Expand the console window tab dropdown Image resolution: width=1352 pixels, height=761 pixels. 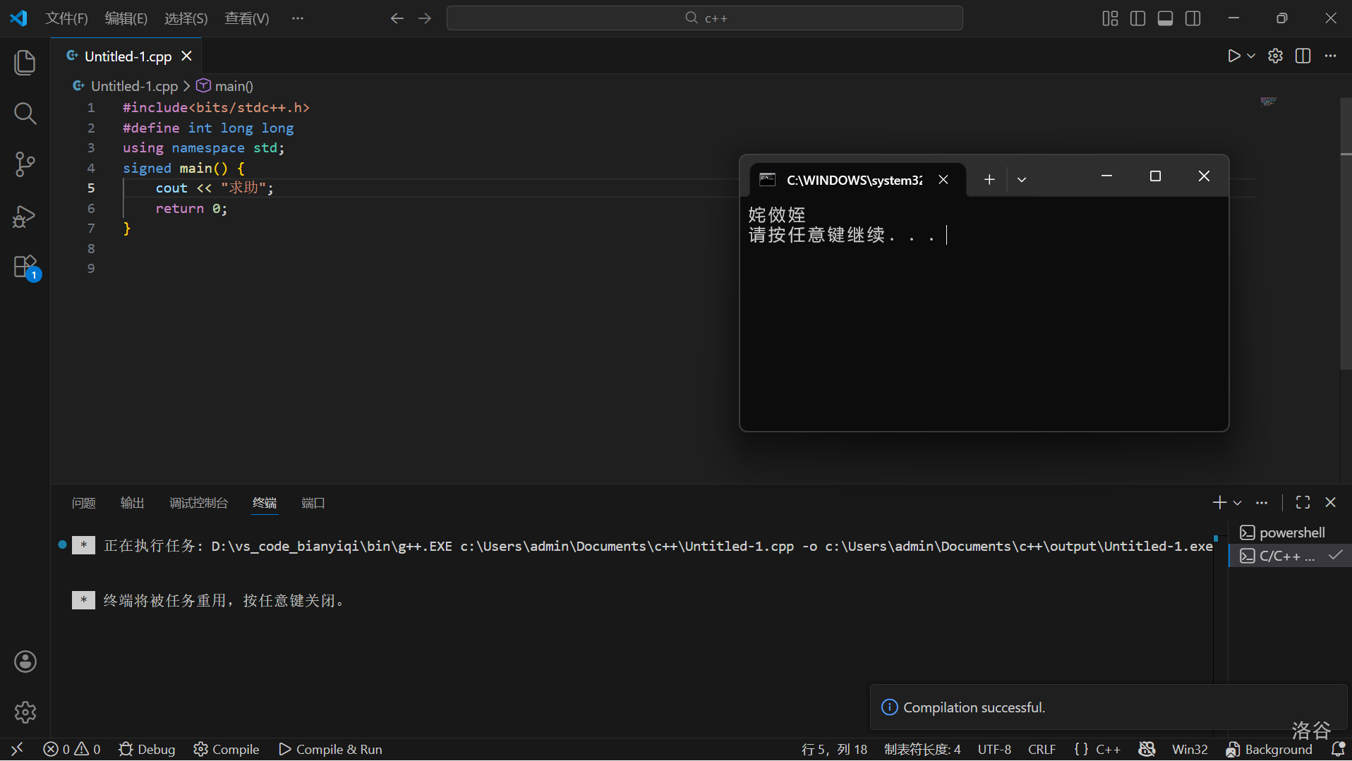coord(1021,179)
